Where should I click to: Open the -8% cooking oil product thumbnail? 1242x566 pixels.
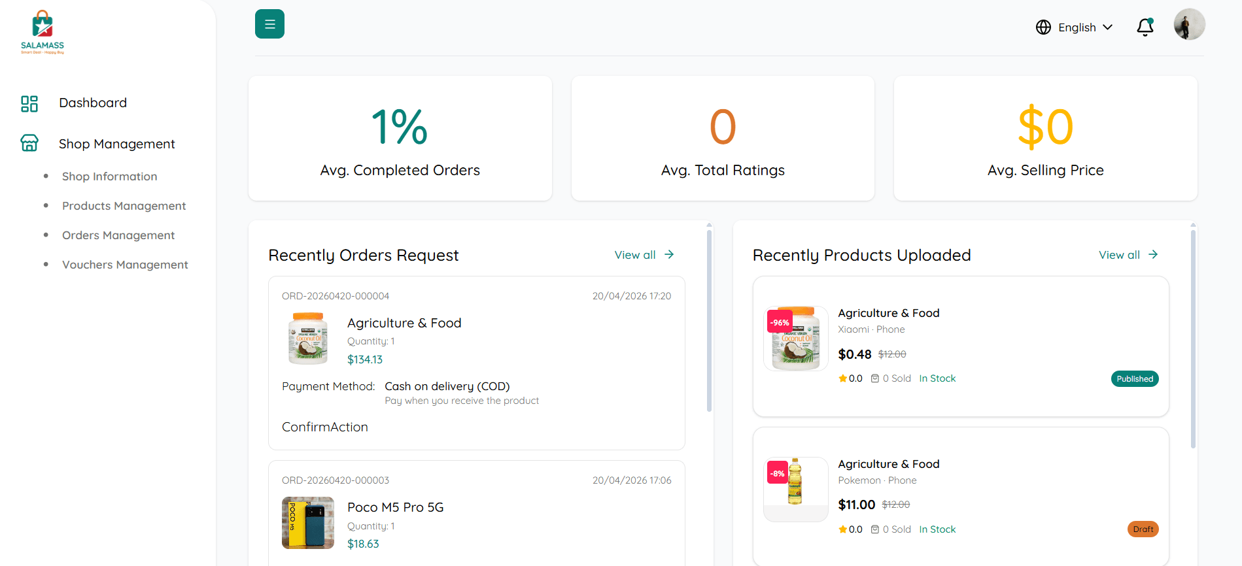796,490
